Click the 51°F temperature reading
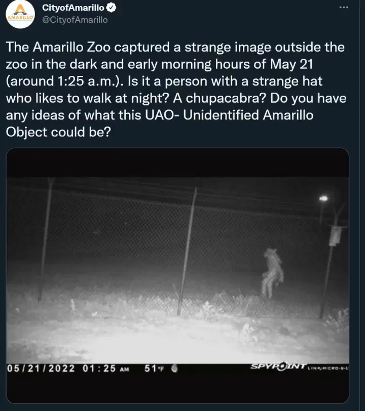Image resolution: width=365 pixels, height=411 pixels. pyautogui.click(x=154, y=368)
